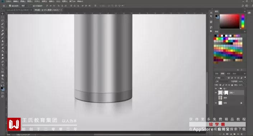
Task: Select the Zoom tool
Action: click(x=3, y=79)
